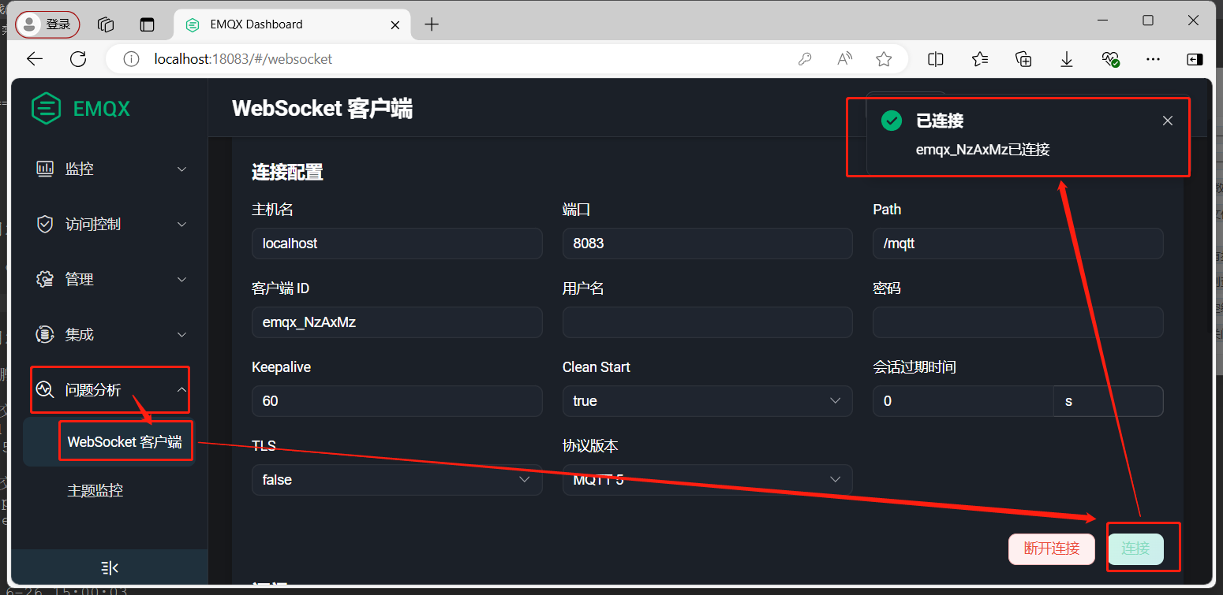
Task: Expand the 监控 menu
Action: (109, 169)
